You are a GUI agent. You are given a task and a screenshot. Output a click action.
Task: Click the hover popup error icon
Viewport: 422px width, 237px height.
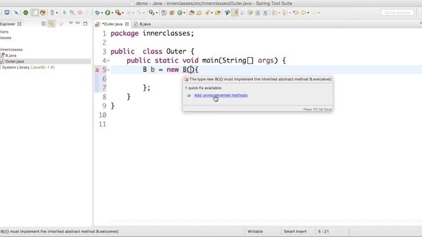click(x=186, y=79)
